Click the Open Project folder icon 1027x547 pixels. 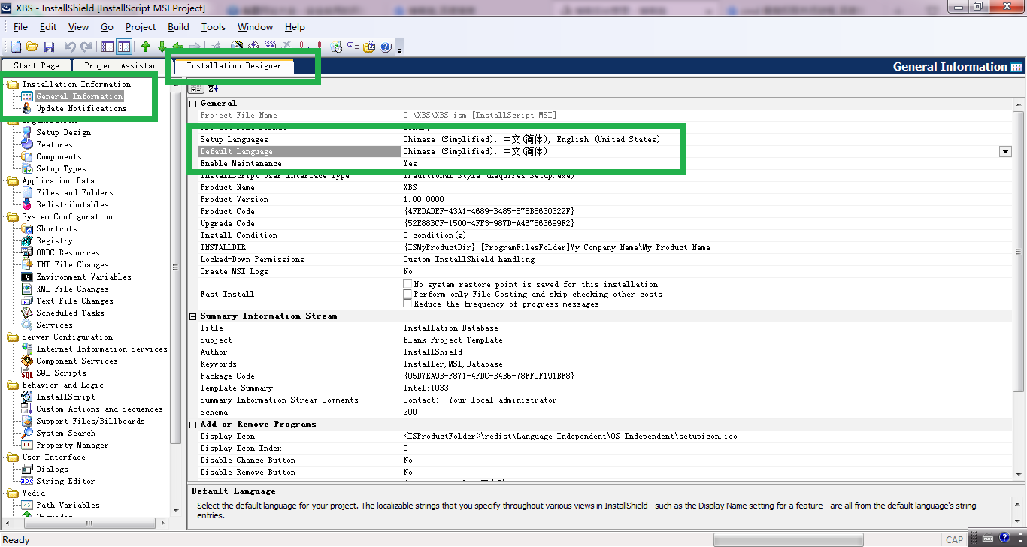coord(32,47)
